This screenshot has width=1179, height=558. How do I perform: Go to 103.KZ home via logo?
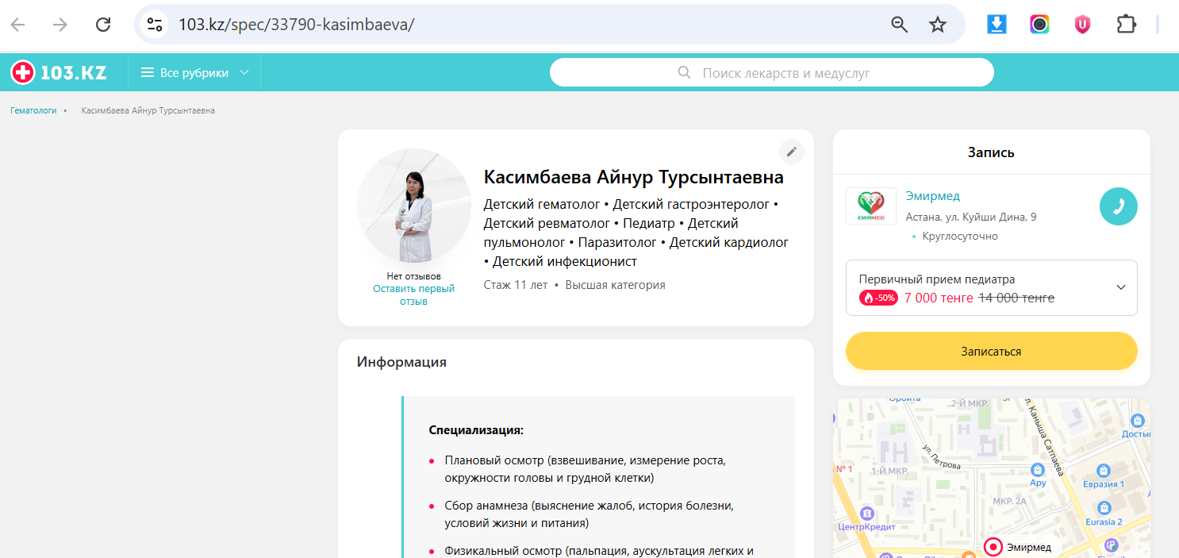(59, 72)
